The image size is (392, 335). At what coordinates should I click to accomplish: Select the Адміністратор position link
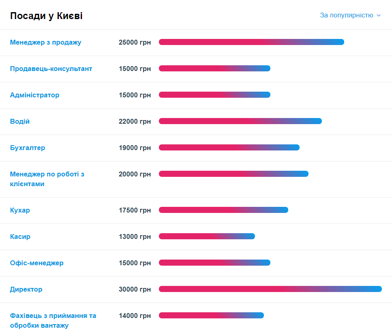point(34,95)
